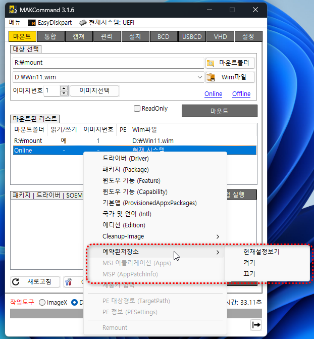Click the chip icon next to 현재시스템: UEFI
Viewport: 314px width, 339px height.
tap(83, 23)
